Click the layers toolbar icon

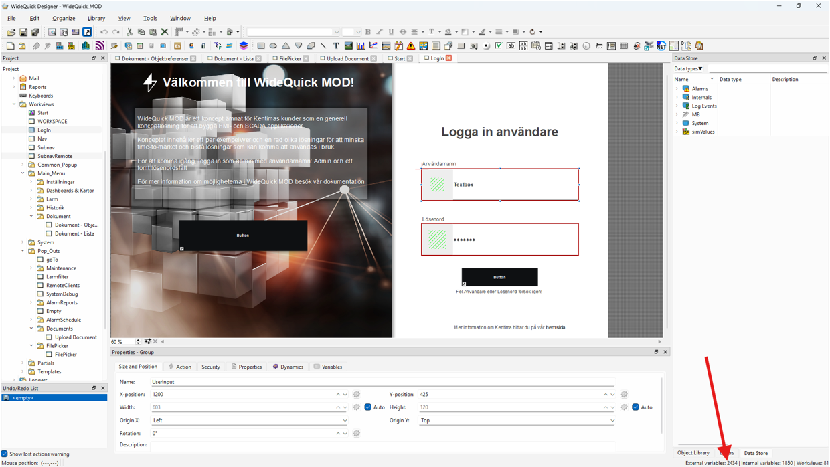pyautogui.click(x=244, y=45)
